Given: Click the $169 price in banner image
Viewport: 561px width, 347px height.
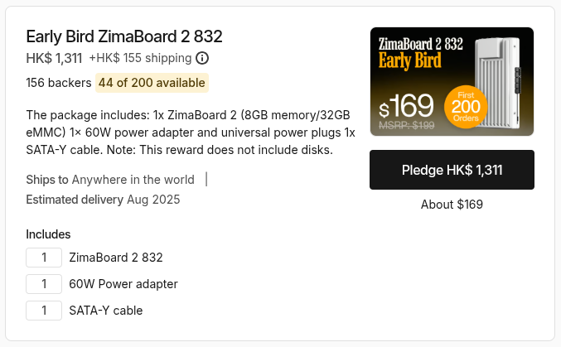Looking at the screenshot, I should point(407,106).
